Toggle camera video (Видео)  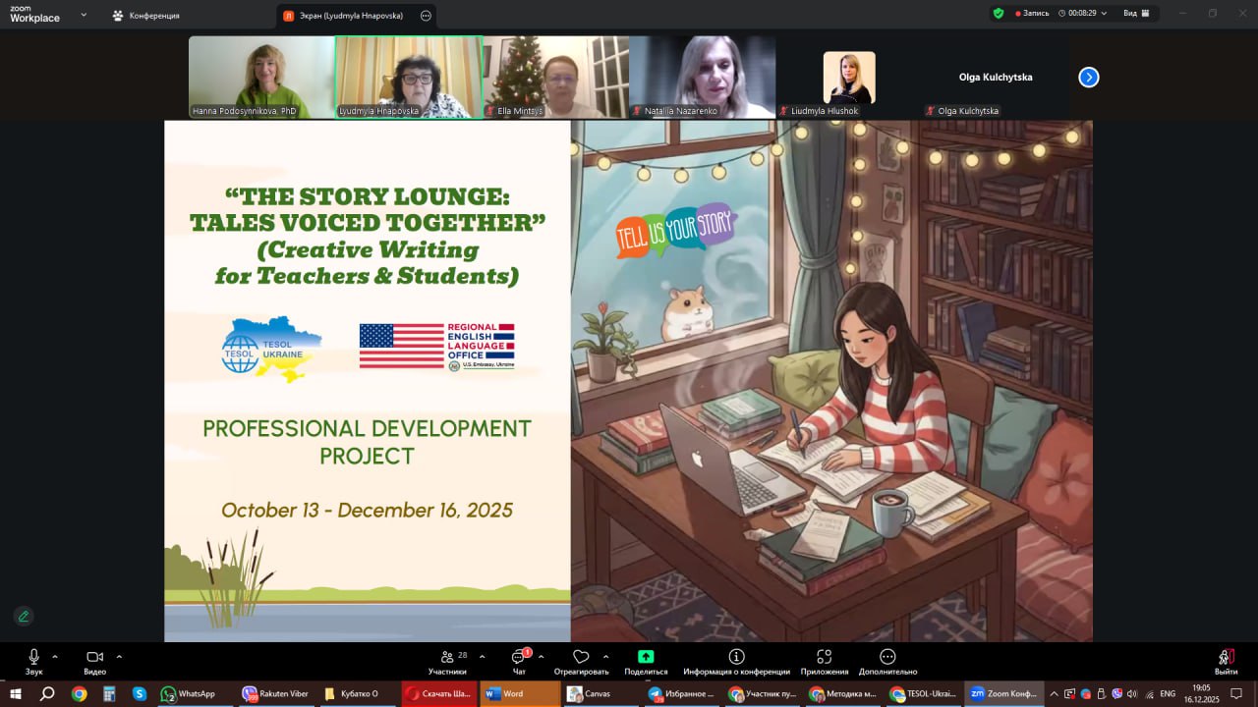coord(94,658)
